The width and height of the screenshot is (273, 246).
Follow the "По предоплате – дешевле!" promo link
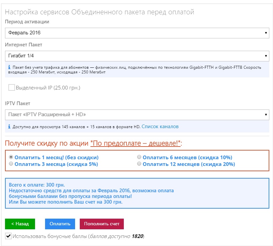pos(135,144)
